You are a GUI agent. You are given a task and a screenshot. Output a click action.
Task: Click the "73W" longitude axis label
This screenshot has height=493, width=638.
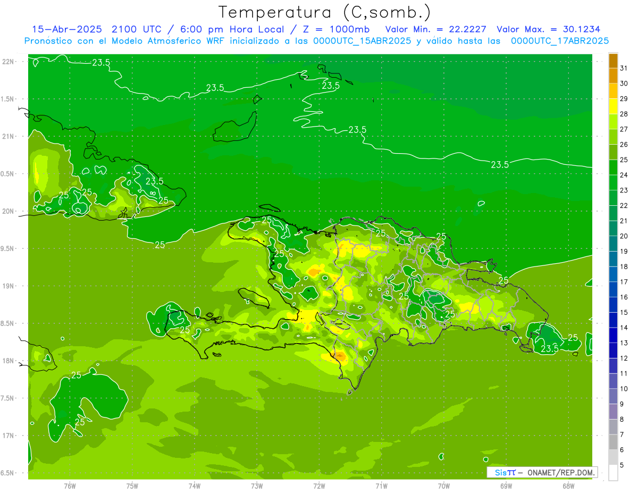click(257, 486)
